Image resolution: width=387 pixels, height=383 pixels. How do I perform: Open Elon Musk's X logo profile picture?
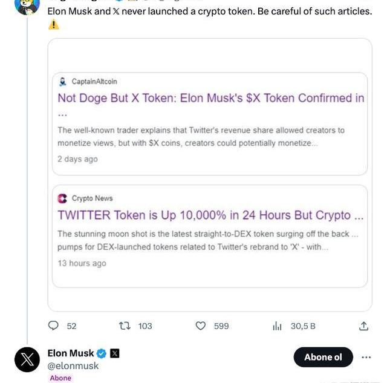[x=27, y=359]
